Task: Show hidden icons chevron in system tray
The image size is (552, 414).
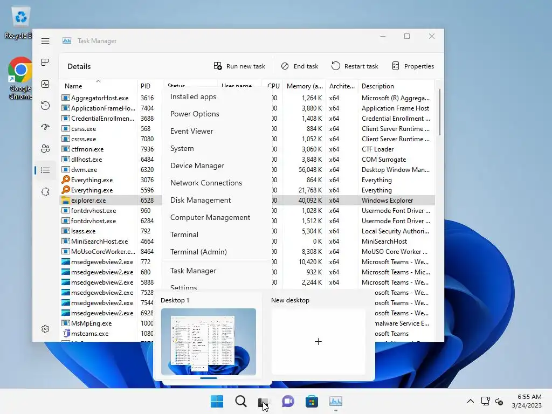Action: coord(470,401)
